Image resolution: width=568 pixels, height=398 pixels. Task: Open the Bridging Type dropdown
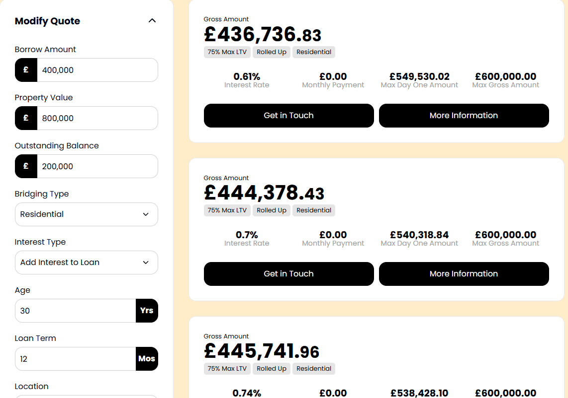click(86, 214)
